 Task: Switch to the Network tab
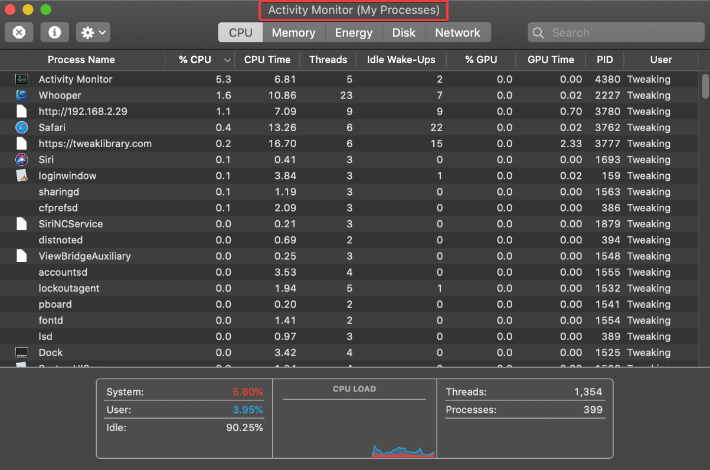457,32
